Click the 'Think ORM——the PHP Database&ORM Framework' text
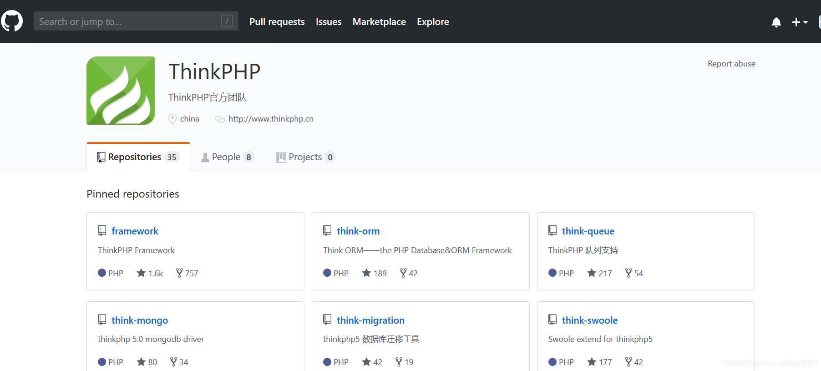This screenshot has width=821, height=371. pos(417,250)
